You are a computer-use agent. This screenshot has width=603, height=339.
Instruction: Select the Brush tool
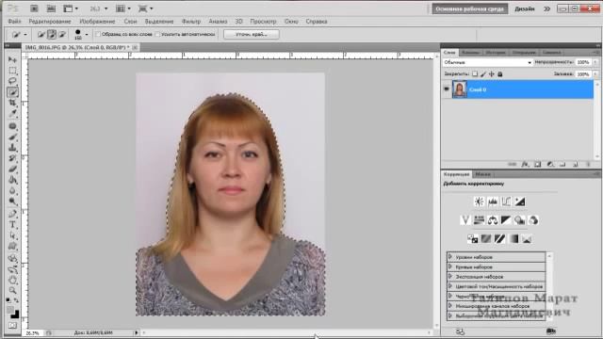[x=12, y=137]
